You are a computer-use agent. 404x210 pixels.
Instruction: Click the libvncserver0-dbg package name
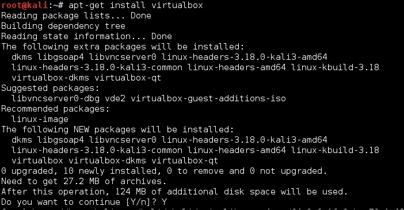(56, 98)
